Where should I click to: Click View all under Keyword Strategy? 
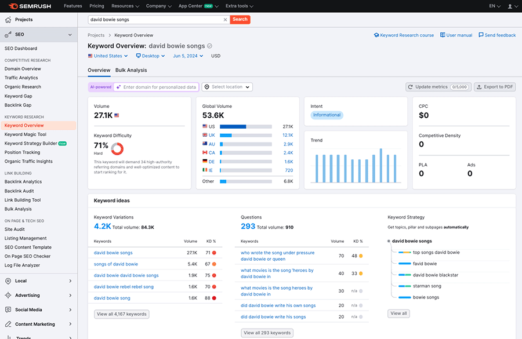[398, 314]
